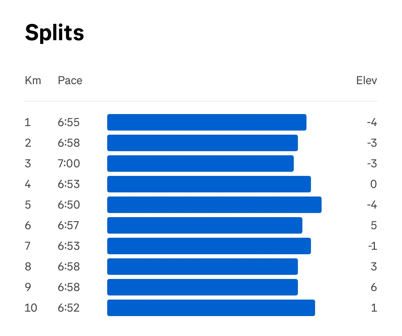402x336 pixels.
Task: Click the longest bar at km 5
Action: coord(214,205)
